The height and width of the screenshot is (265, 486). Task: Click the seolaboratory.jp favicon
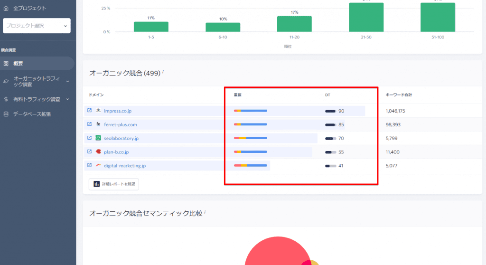(98, 138)
